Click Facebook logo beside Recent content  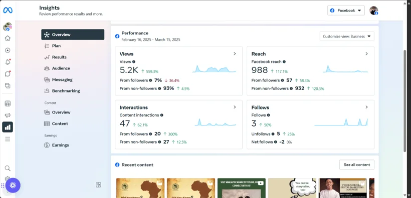click(x=117, y=165)
